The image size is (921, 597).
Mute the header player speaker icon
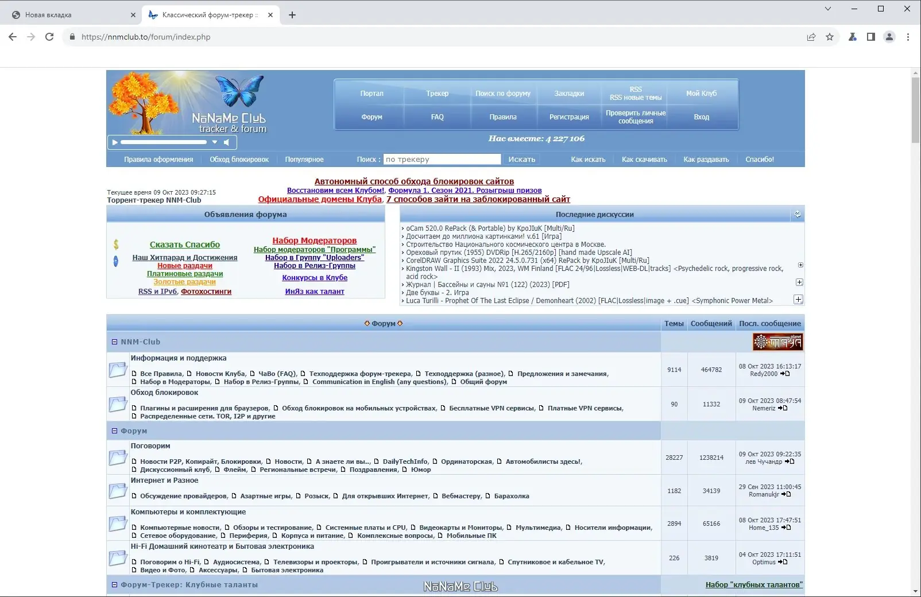(226, 142)
